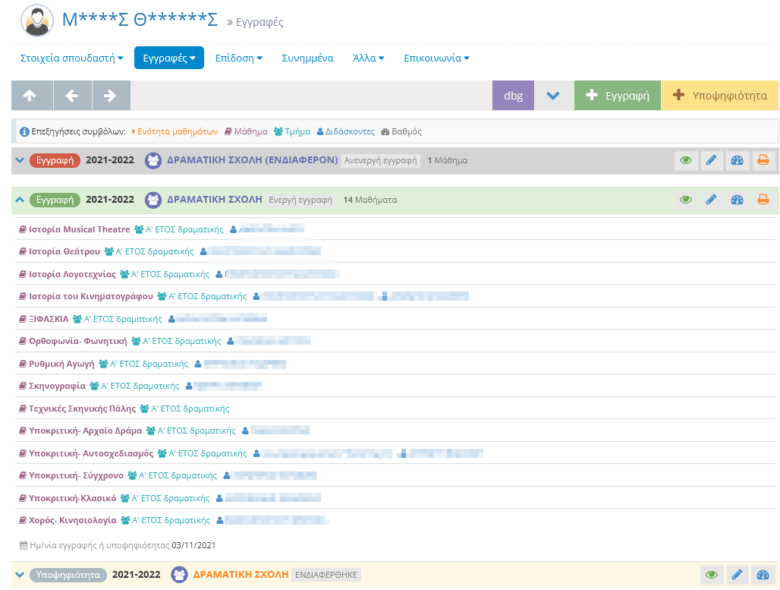Open the Στοιχεία σπουδαστή menu
This screenshot has height=590, width=780.
71,58
